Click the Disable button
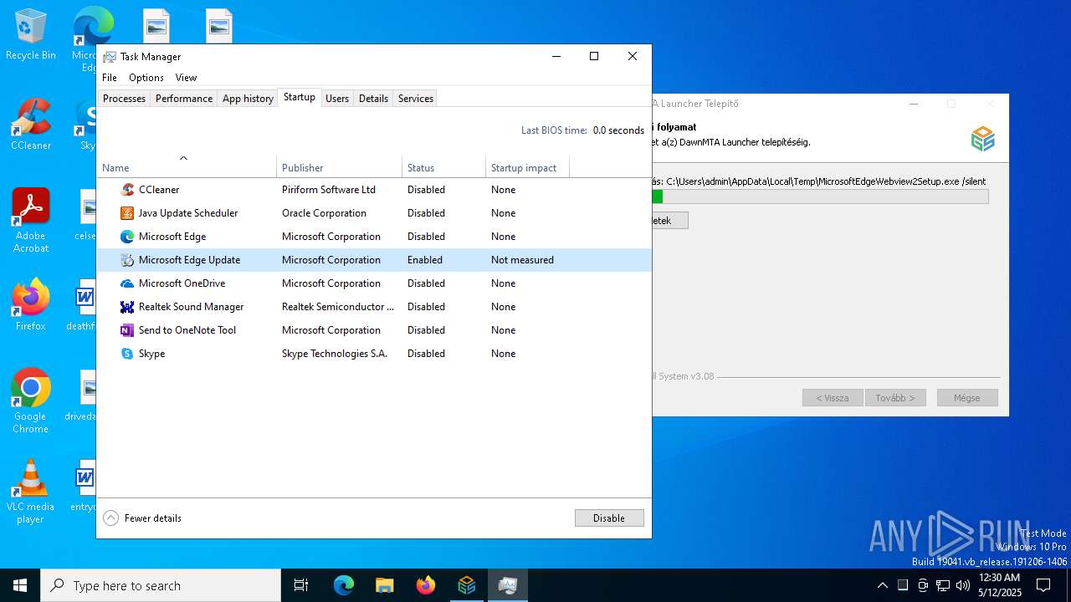1071x602 pixels. coord(609,518)
